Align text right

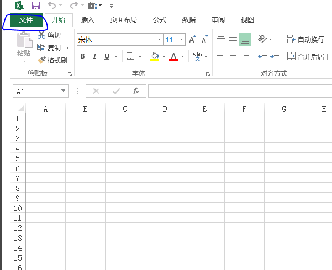pyautogui.click(x=245, y=56)
